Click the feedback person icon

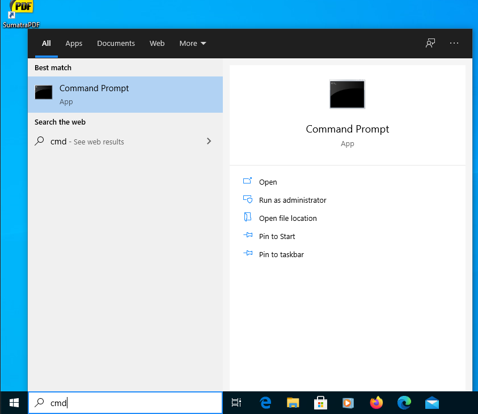click(x=430, y=43)
